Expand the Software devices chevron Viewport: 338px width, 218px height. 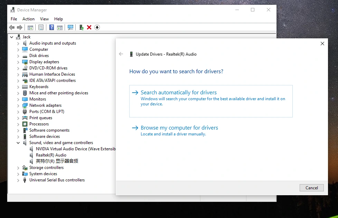point(18,137)
